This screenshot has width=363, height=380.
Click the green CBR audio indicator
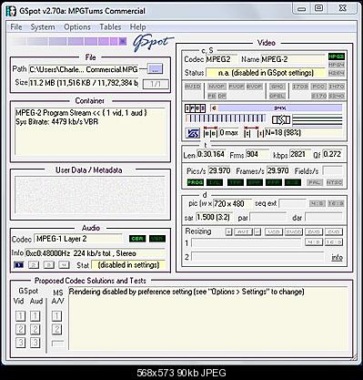[137, 239]
